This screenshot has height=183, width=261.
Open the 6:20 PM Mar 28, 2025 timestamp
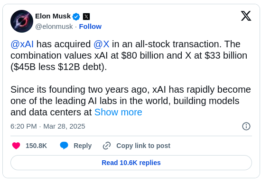point(48,126)
